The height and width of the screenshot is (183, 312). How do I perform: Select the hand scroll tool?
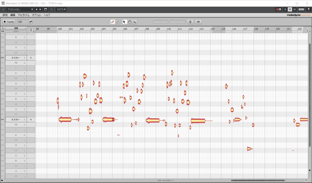[130, 22]
